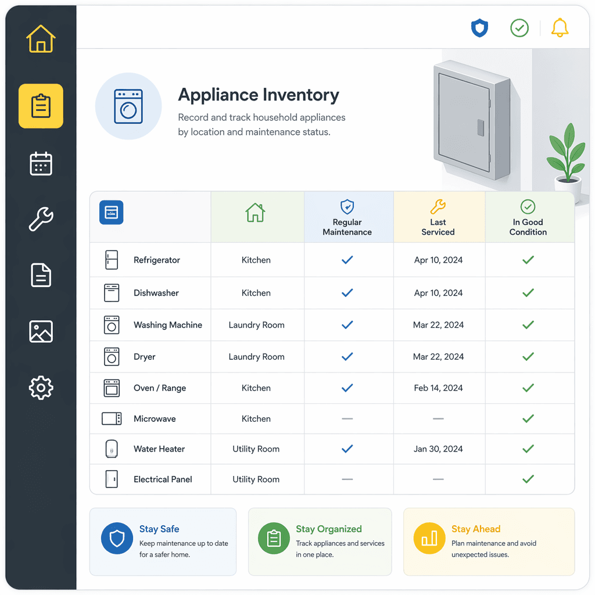The width and height of the screenshot is (595, 595).
Task: Select the Electrical Panel name
Action: 163,479
